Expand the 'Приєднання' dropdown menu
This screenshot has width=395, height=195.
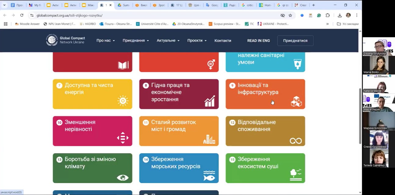[136, 41]
